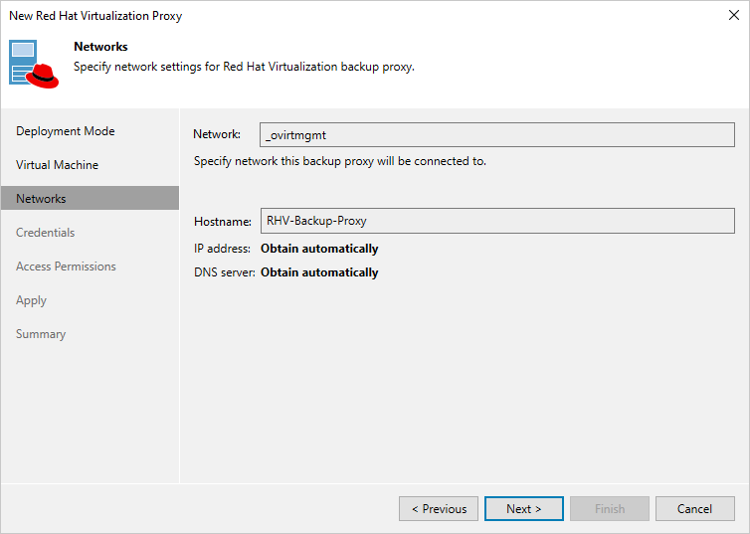Open the Virtual Machine step

pyautogui.click(x=58, y=165)
